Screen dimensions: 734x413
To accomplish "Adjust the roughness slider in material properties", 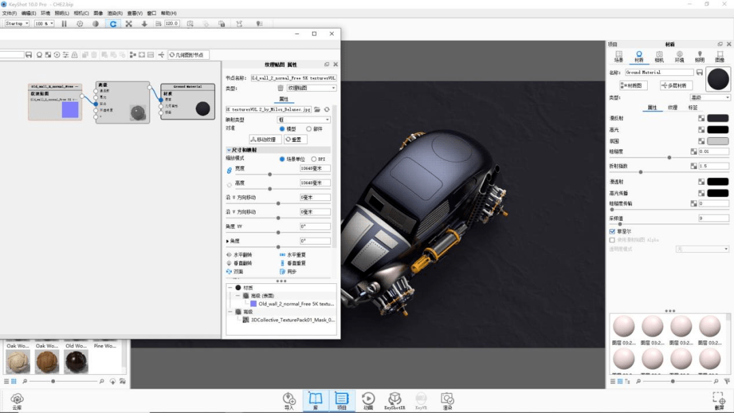I will [669, 158].
